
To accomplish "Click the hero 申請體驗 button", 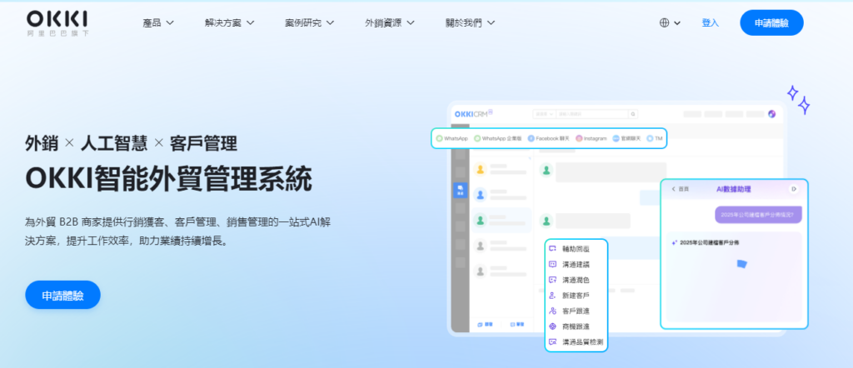I will tap(62, 296).
